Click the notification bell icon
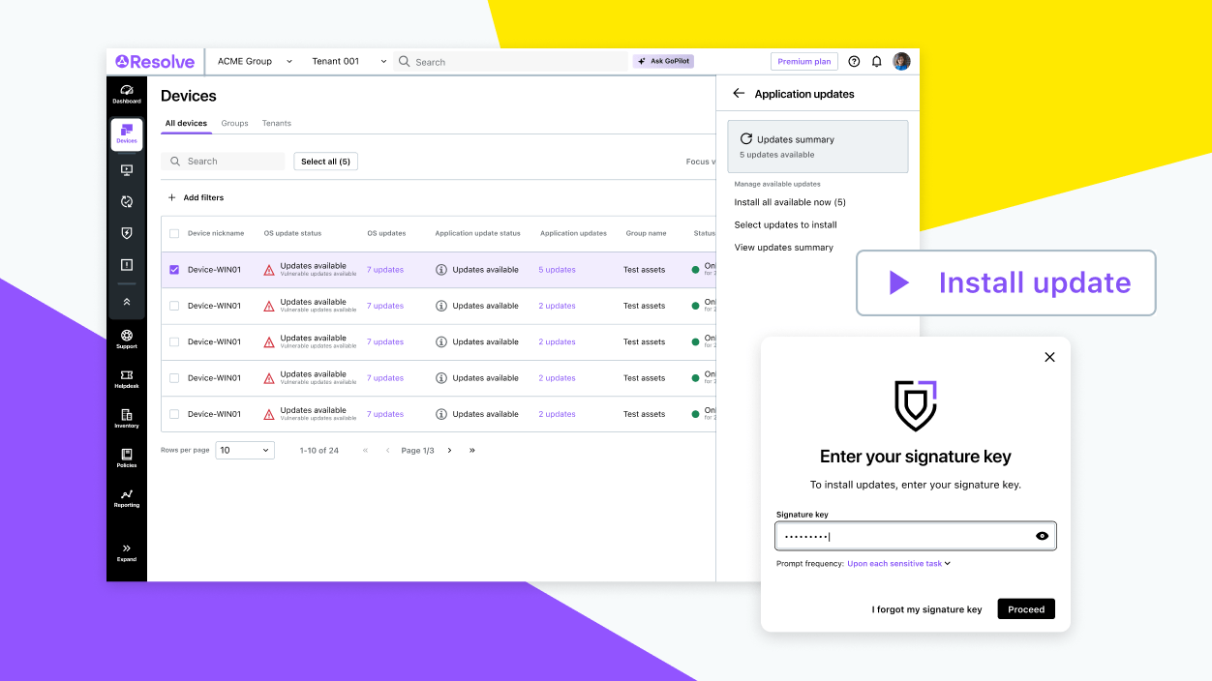This screenshot has width=1212, height=681. pos(876,61)
